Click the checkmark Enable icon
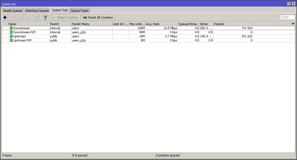This screenshot has height=160, width=297. (20, 17)
